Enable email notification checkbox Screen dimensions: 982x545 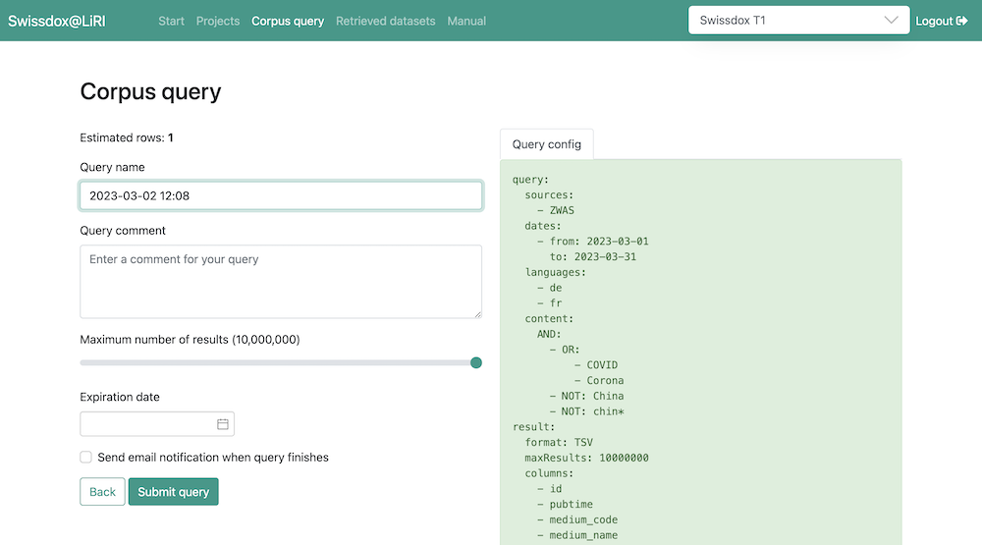[x=86, y=458]
